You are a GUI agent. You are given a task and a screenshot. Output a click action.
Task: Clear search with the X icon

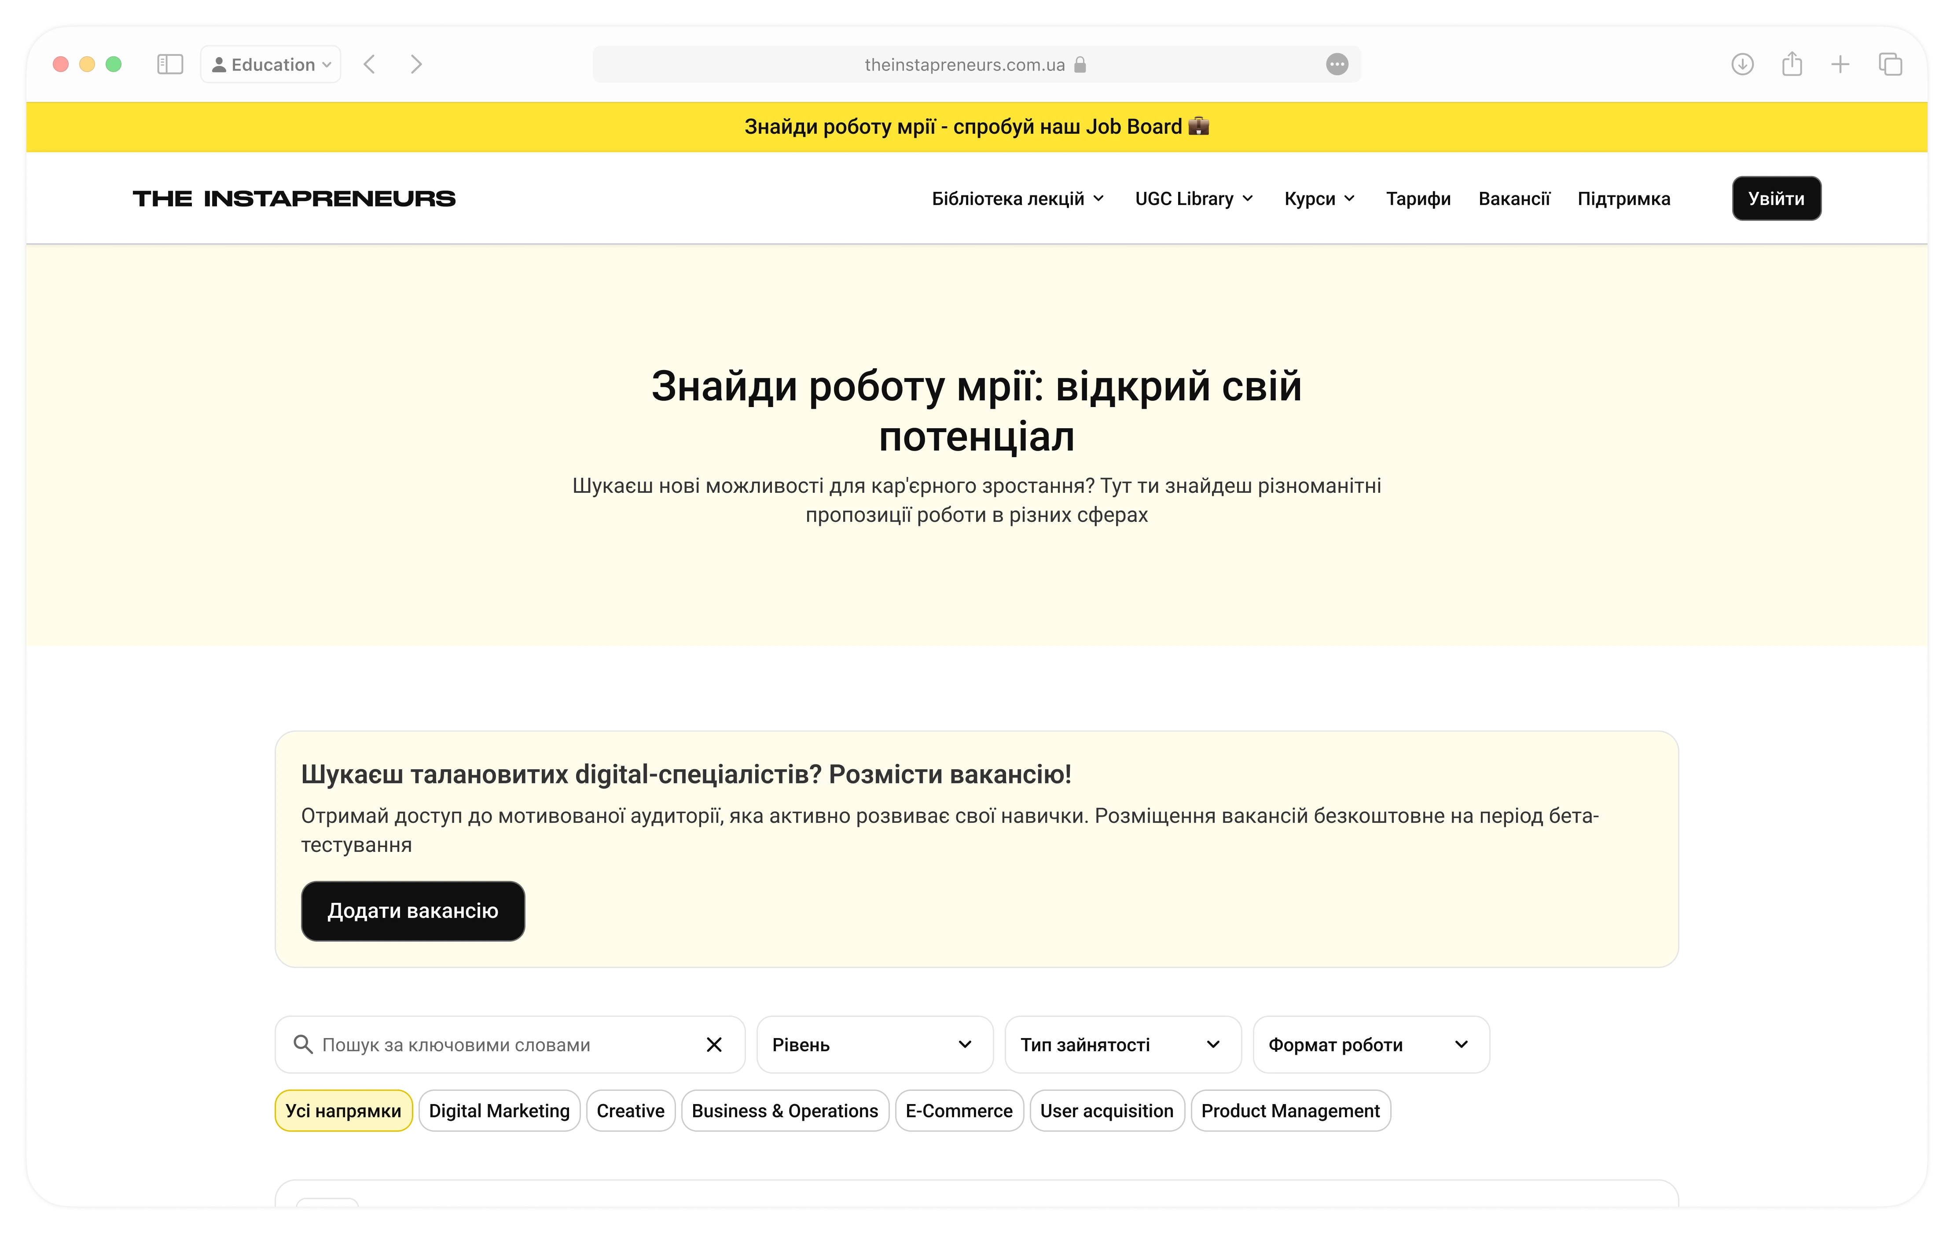714,1045
